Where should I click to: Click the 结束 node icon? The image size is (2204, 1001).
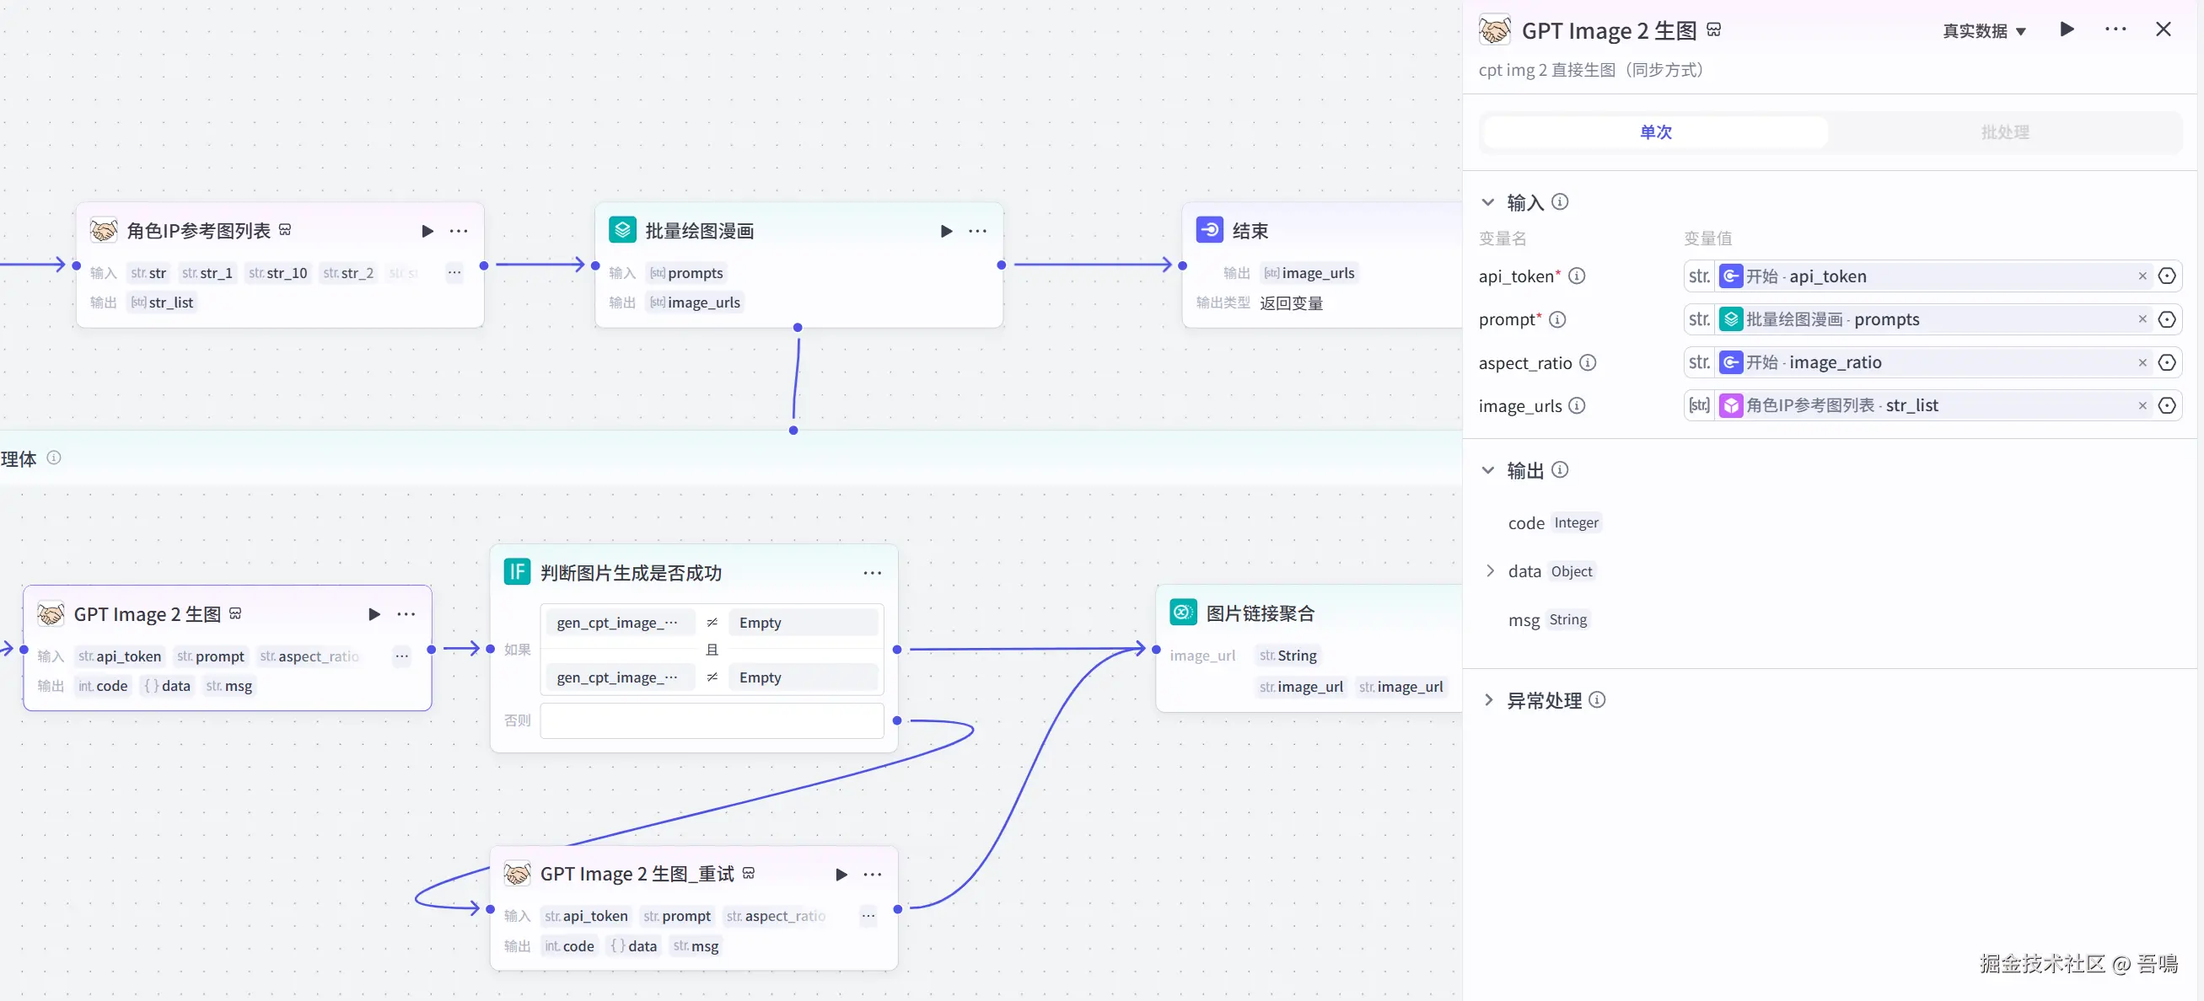pos(1209,229)
